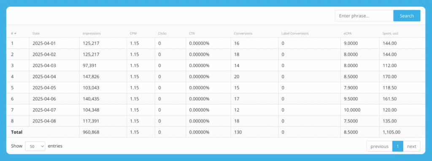Click the eCPA column header

(x=348, y=34)
